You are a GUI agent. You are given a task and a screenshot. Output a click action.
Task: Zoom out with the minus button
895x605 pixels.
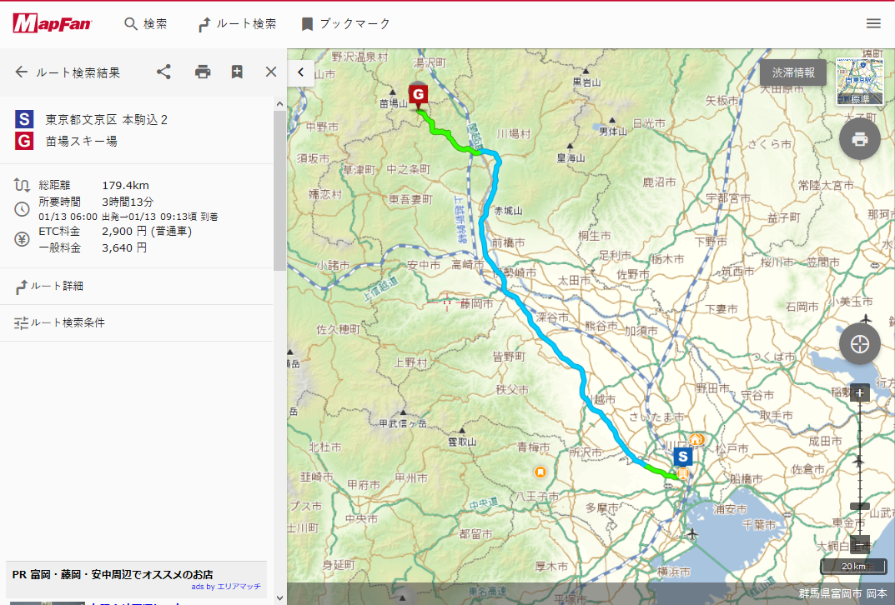click(x=860, y=544)
